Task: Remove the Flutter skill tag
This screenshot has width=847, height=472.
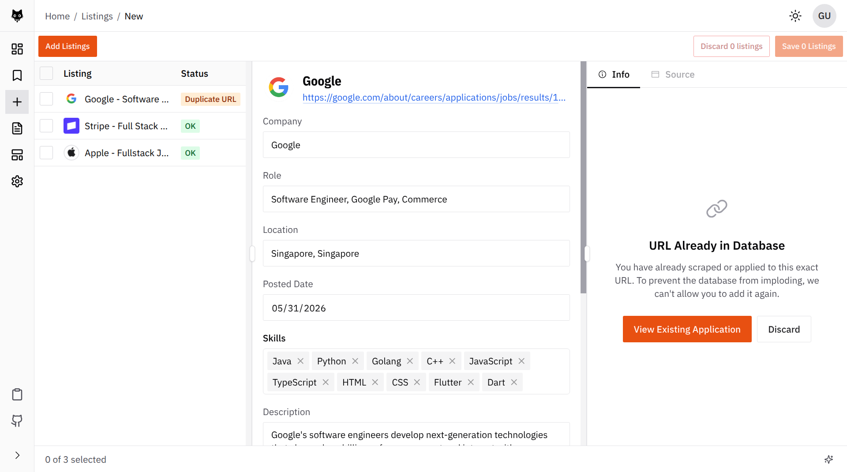Action: [x=471, y=382]
